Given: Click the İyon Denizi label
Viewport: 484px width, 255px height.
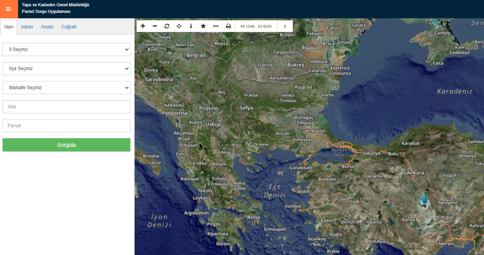Looking at the screenshot, I should [159, 221].
